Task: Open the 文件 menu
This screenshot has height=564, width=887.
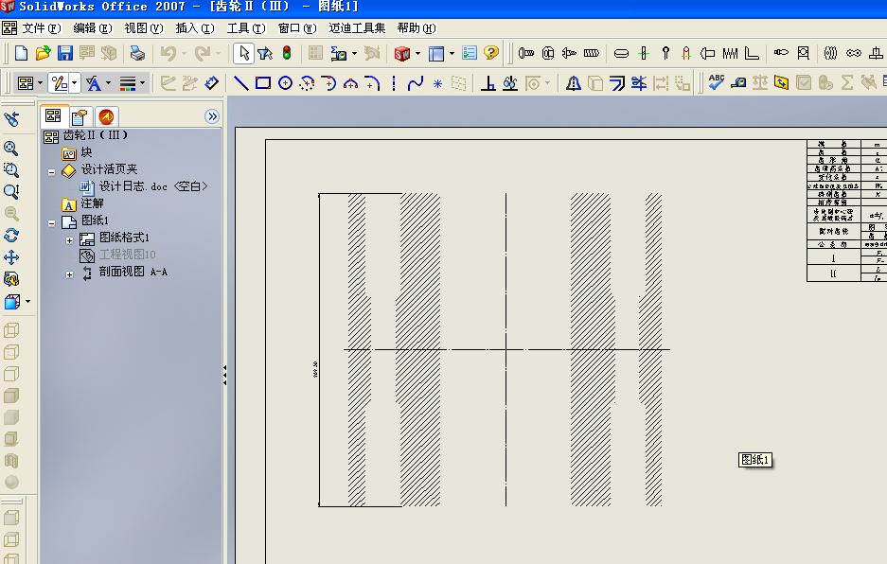Action: click(41, 27)
